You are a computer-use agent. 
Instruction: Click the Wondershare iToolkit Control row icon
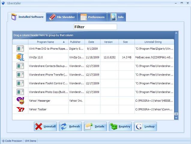click(x=20, y=83)
